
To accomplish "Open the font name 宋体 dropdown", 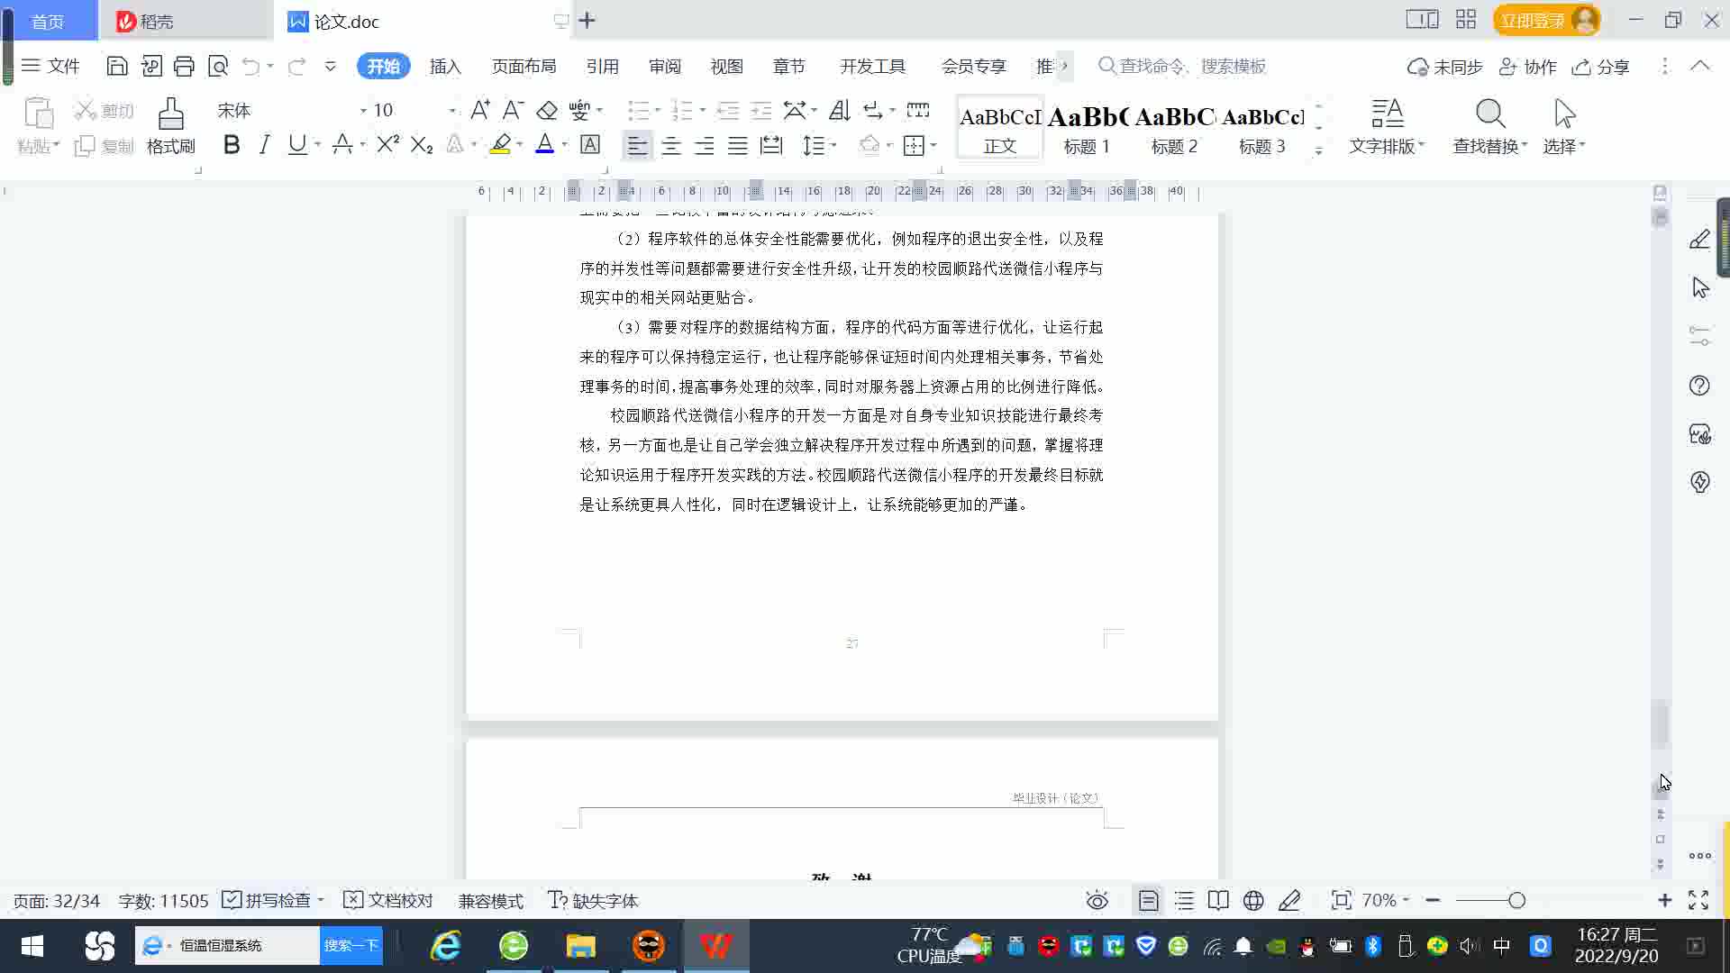I will (x=363, y=111).
